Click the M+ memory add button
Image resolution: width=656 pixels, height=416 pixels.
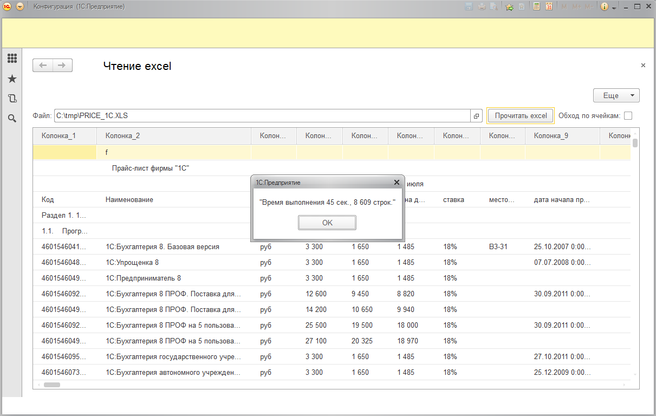[x=576, y=7]
